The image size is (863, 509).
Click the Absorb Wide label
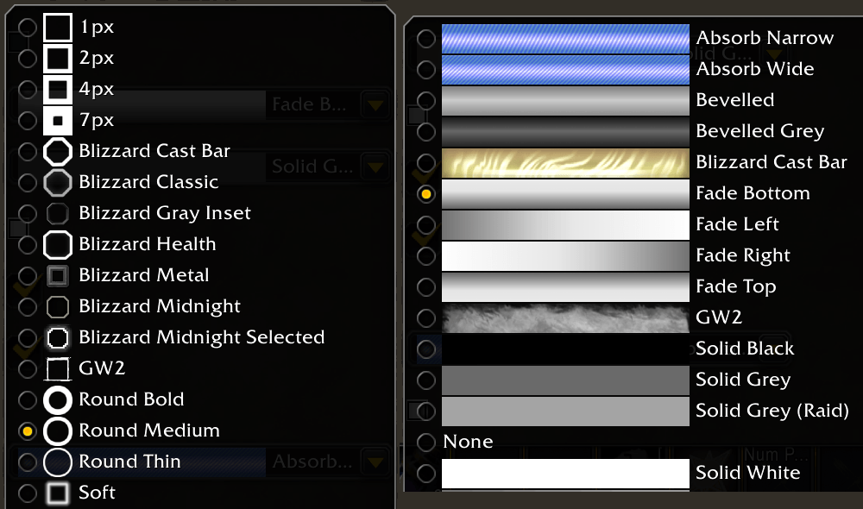(x=755, y=69)
